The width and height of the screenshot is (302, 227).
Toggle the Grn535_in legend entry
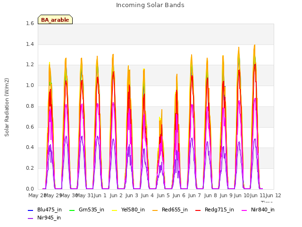tap(87, 210)
